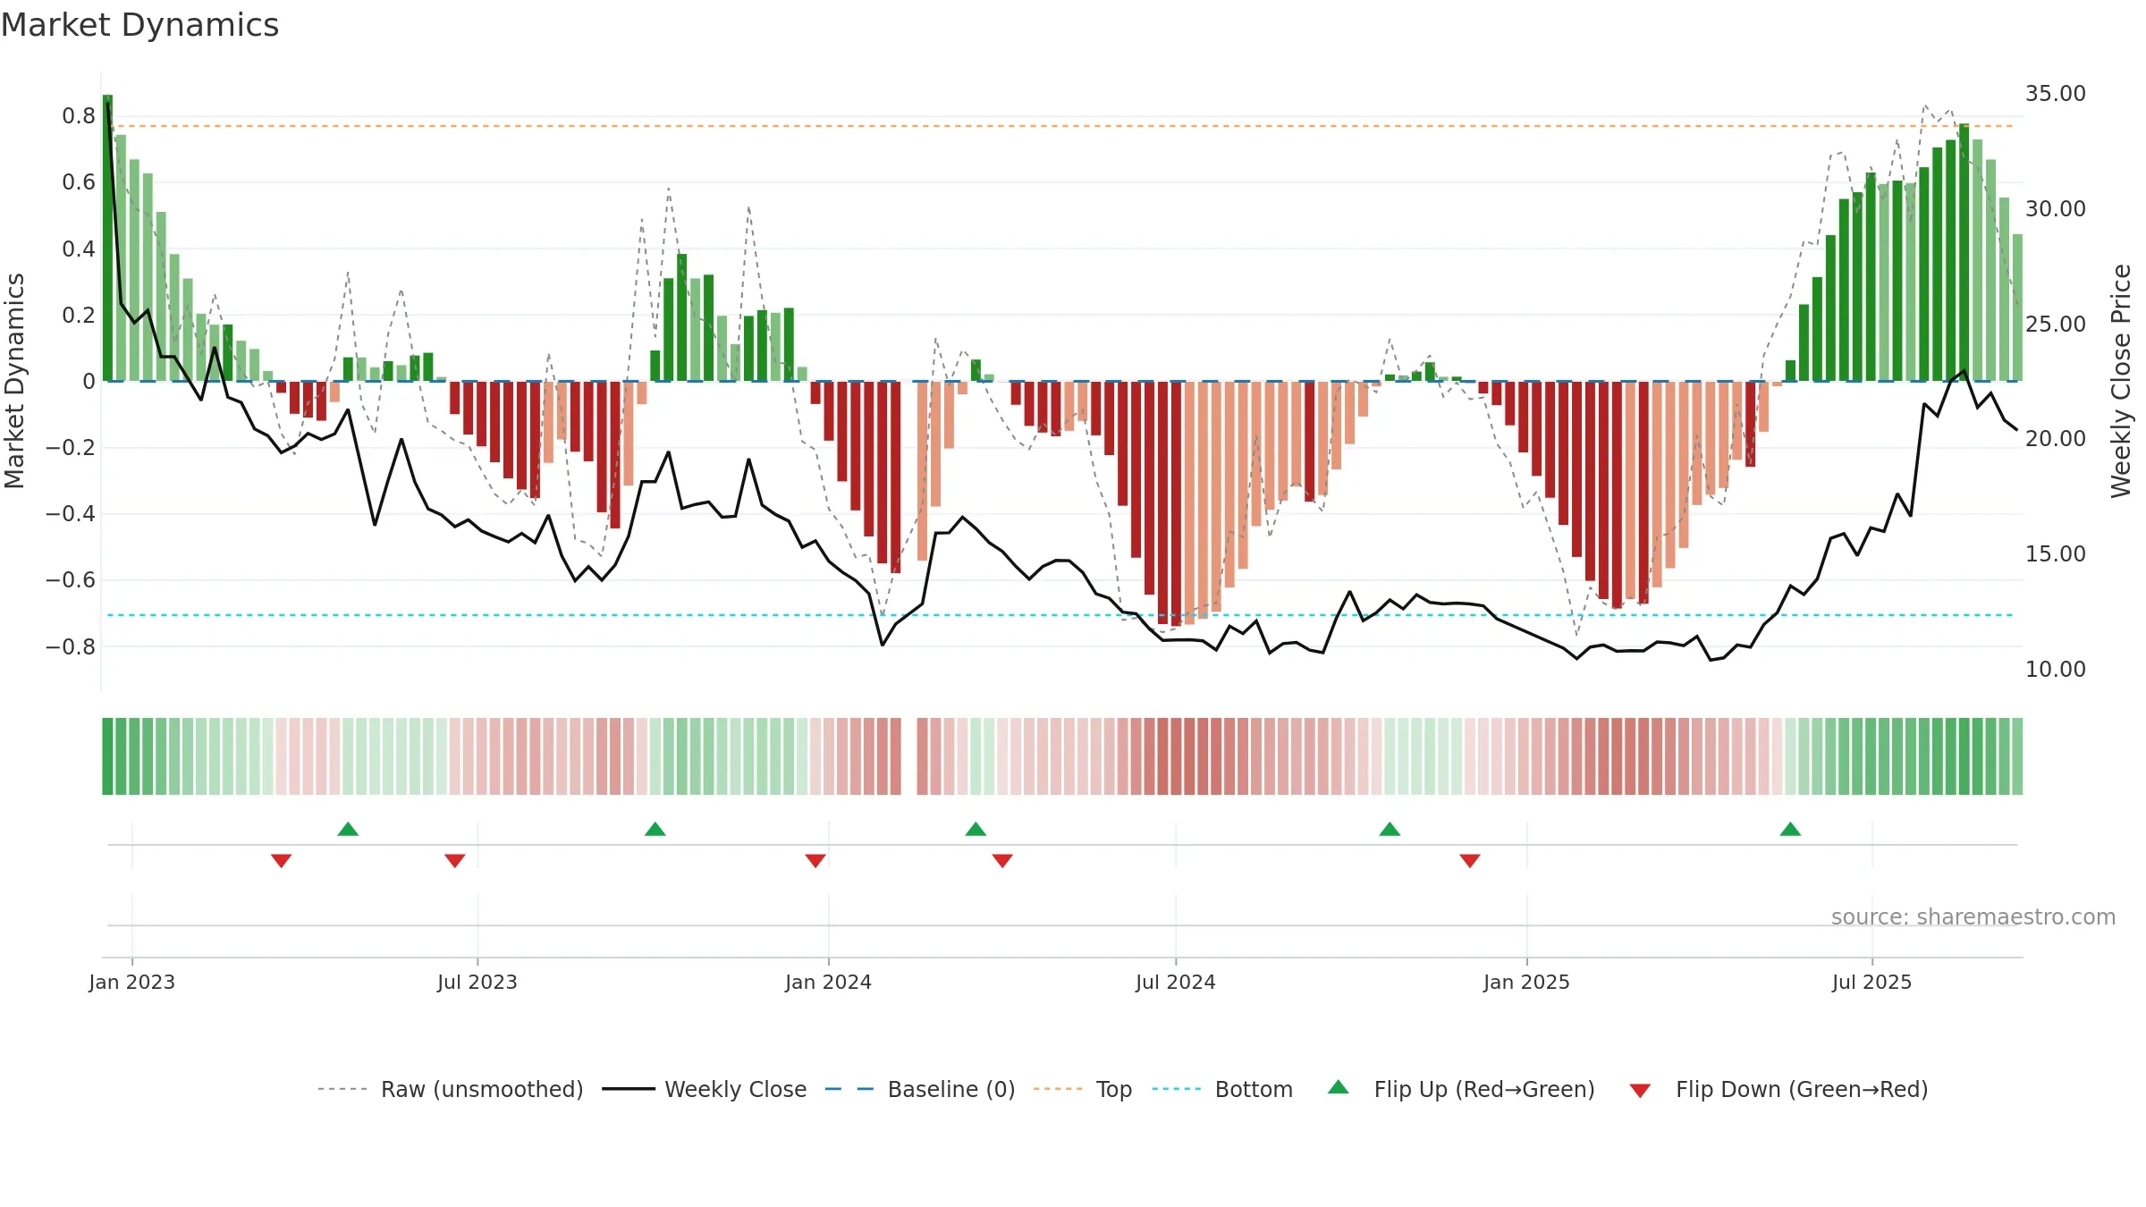Click the 10.00 price tick label
Image resolution: width=2146 pixels, height=1207 pixels.
pyautogui.click(x=2056, y=669)
